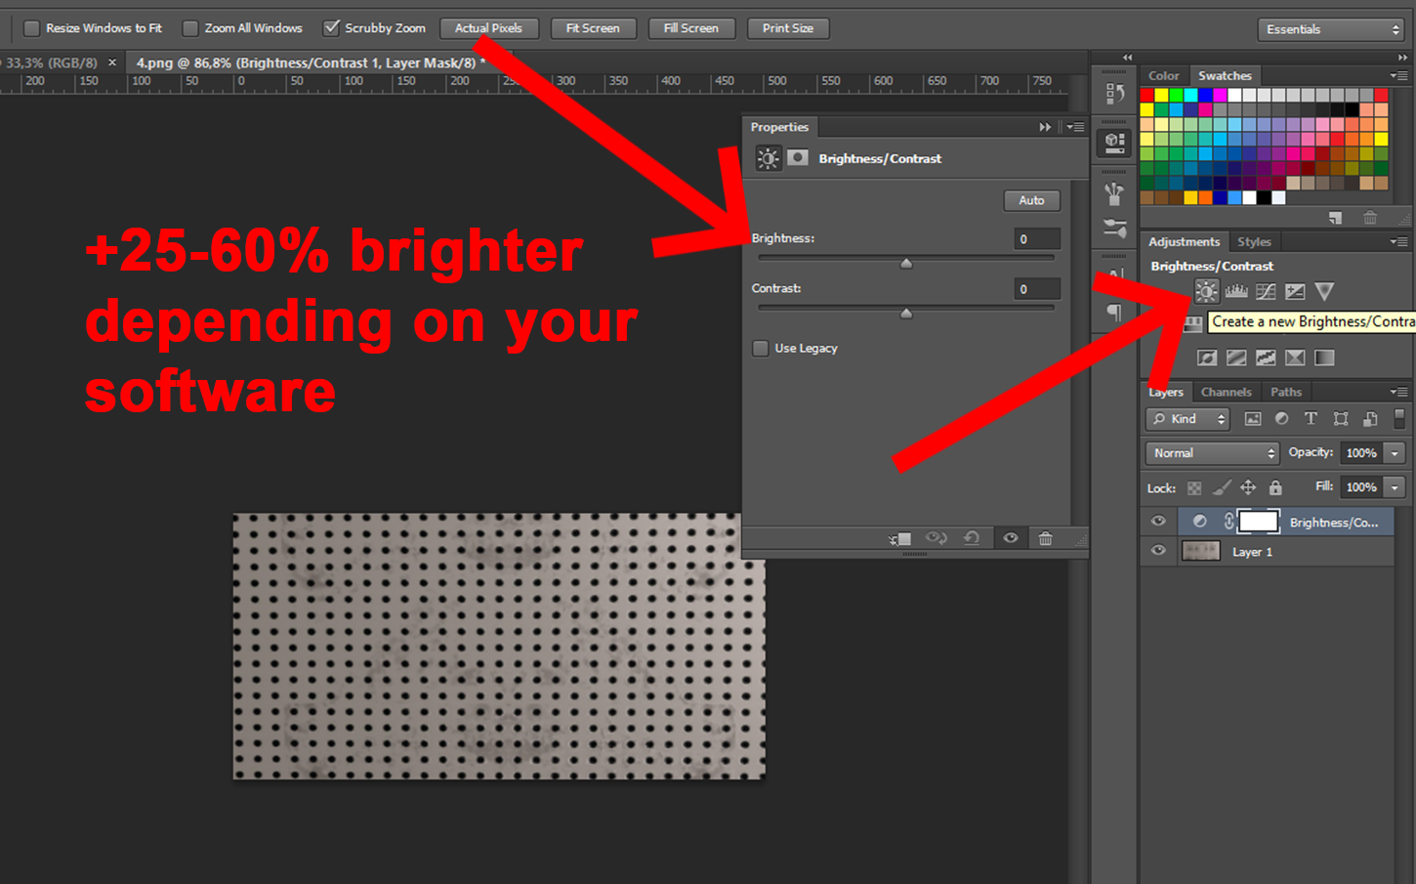
Task: Open the Opacity slider dropdown arrow
Action: point(1395,453)
